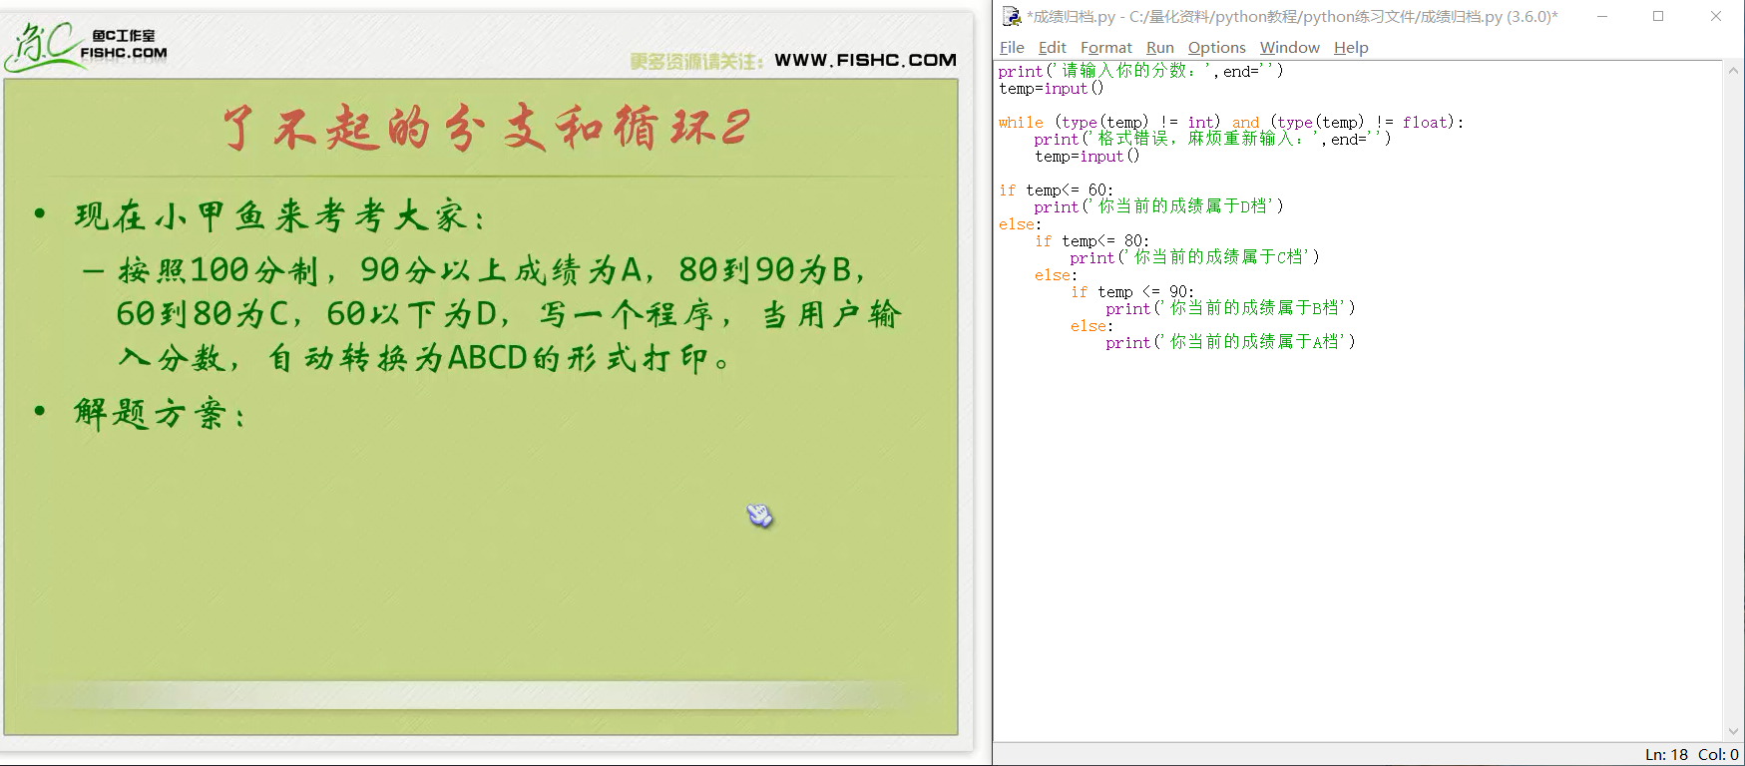1745x766 pixels.
Task: Click the 'if temp<= 60:' code line
Action: 1056,190
